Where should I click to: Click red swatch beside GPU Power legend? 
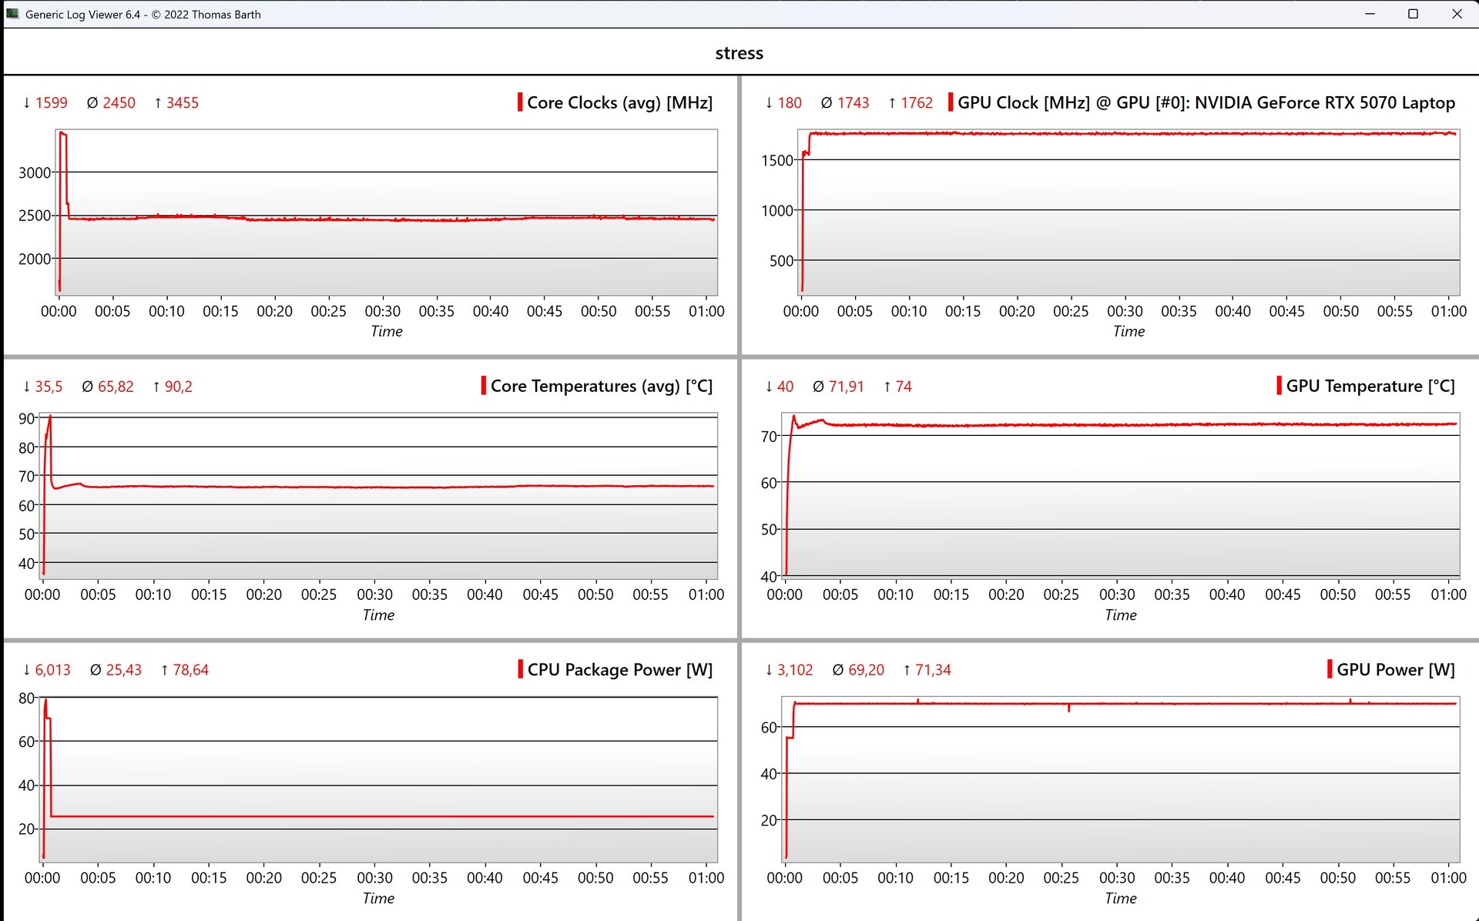tap(1330, 669)
